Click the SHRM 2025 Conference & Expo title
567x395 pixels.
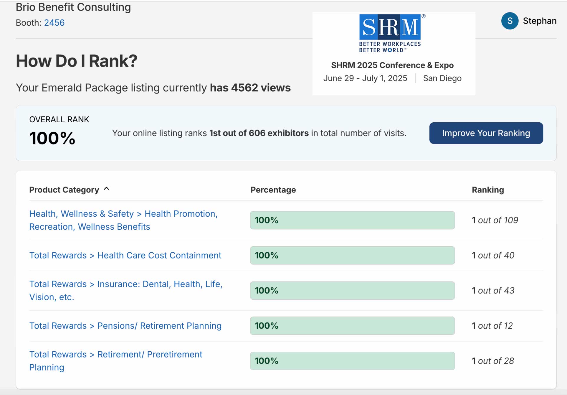pyautogui.click(x=392, y=65)
